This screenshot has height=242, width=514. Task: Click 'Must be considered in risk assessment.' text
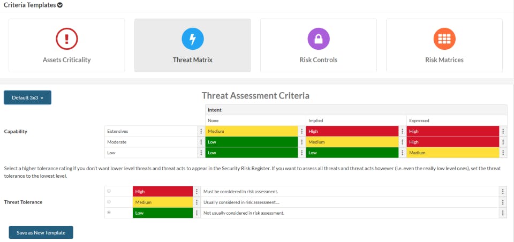(x=241, y=192)
